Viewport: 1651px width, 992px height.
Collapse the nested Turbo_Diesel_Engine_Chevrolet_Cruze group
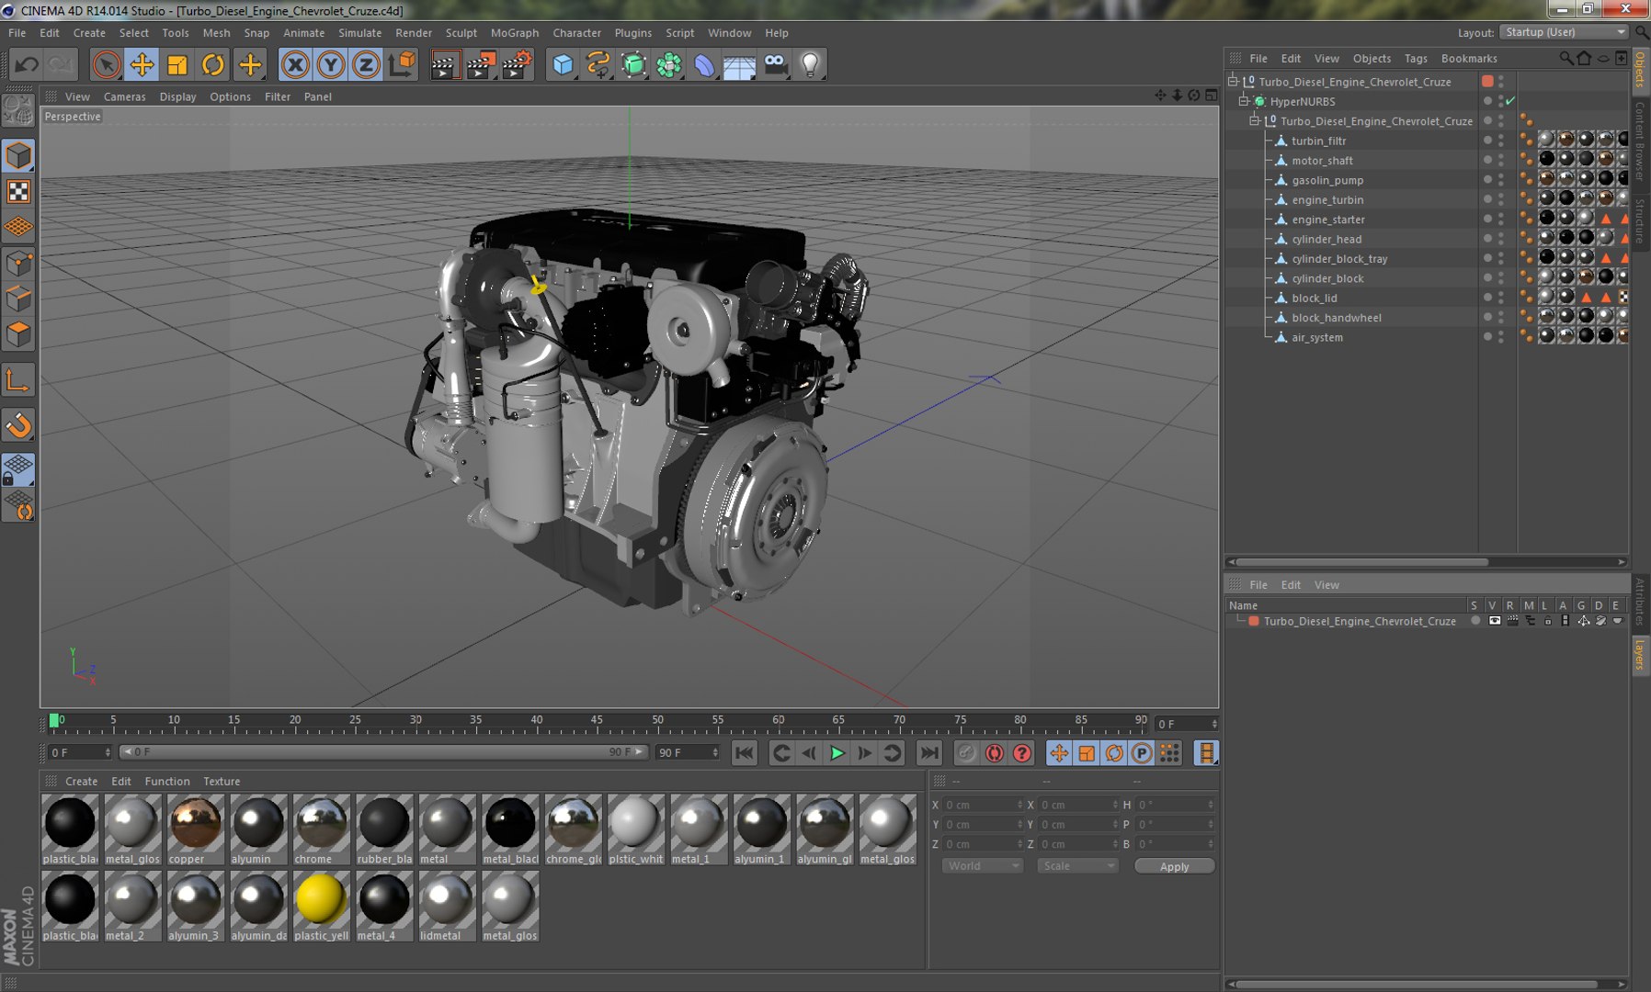click(x=1255, y=120)
